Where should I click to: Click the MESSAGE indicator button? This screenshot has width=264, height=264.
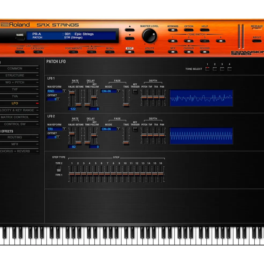[x=256, y=29]
